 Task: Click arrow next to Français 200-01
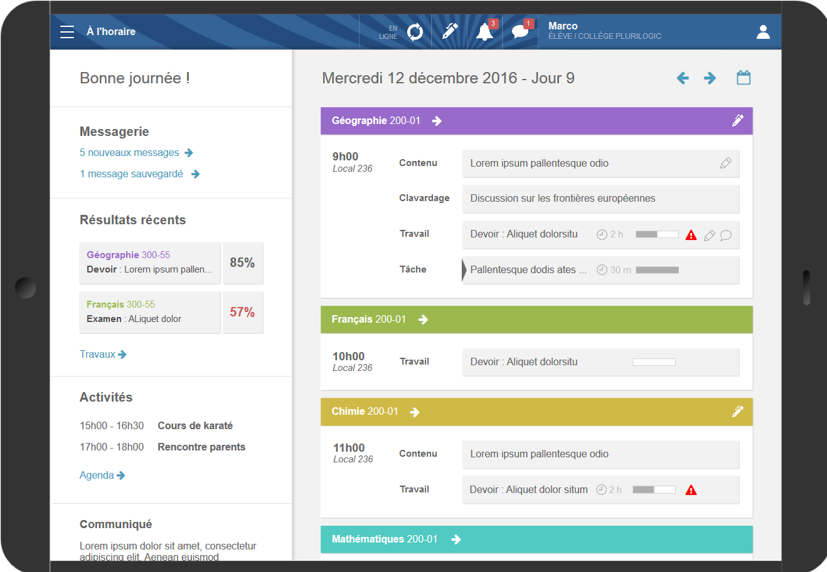pos(423,320)
